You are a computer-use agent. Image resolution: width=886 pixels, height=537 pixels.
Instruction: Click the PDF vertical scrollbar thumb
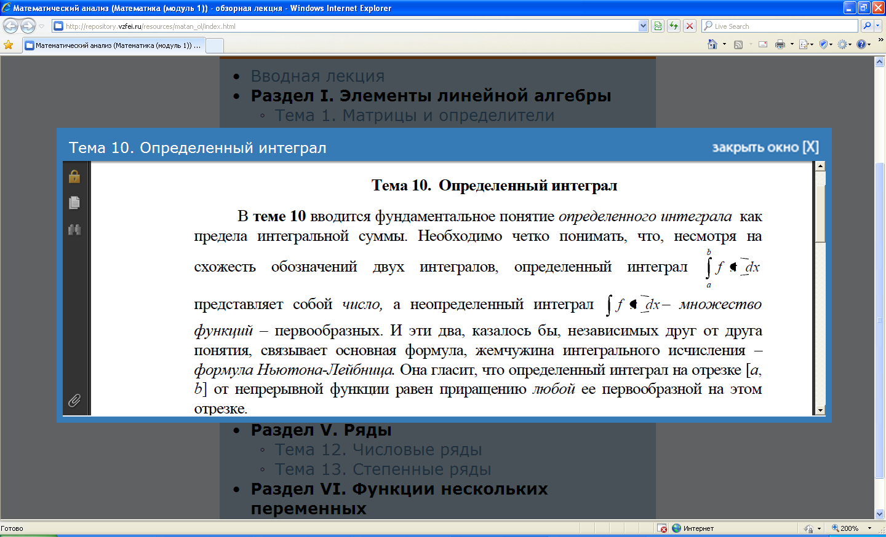coord(820,213)
